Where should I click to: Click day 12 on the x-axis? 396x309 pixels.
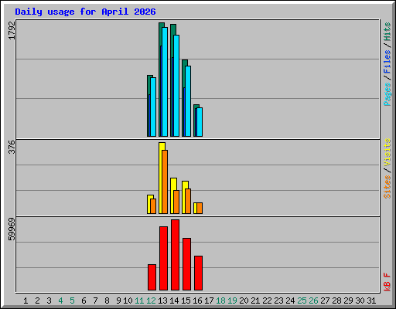pyautogui.click(x=151, y=301)
